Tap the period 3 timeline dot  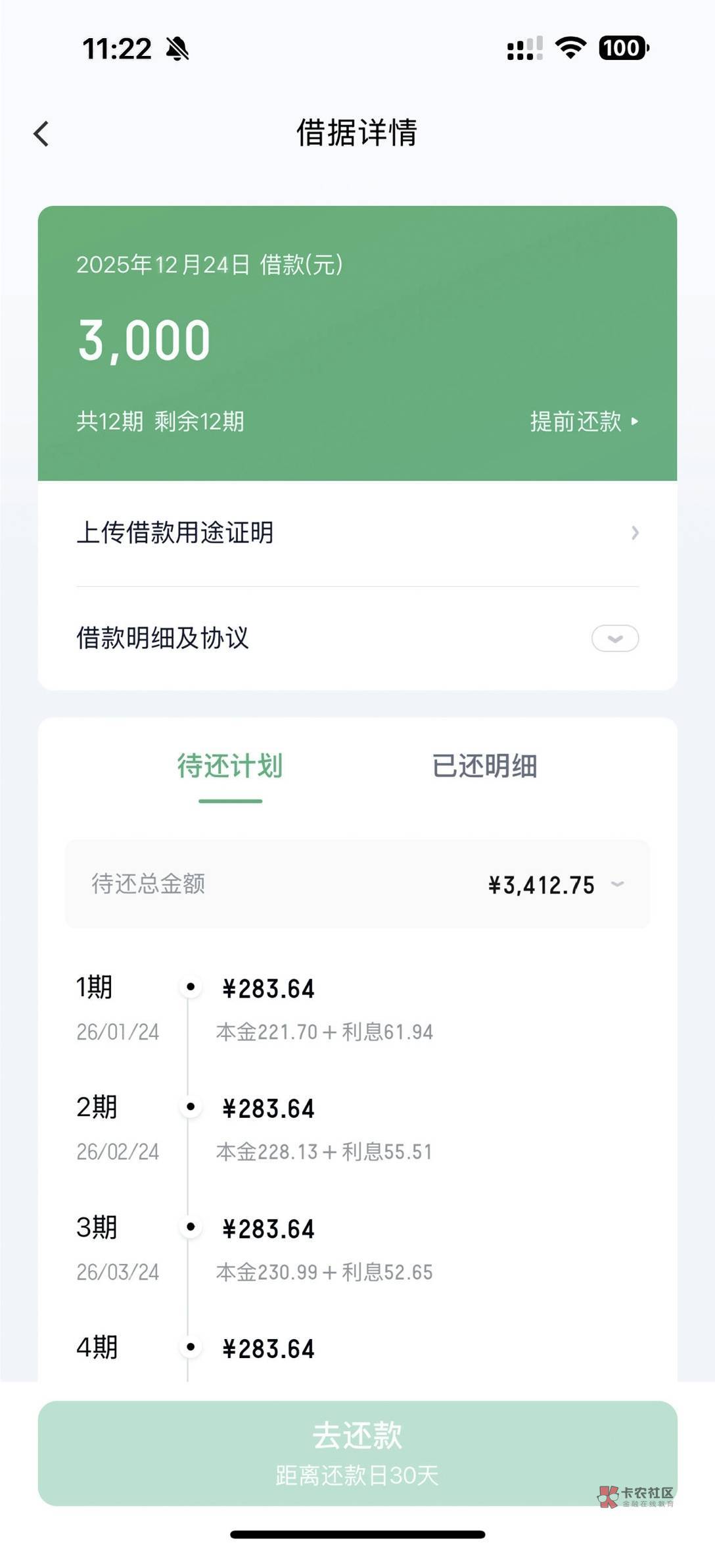(x=191, y=1227)
